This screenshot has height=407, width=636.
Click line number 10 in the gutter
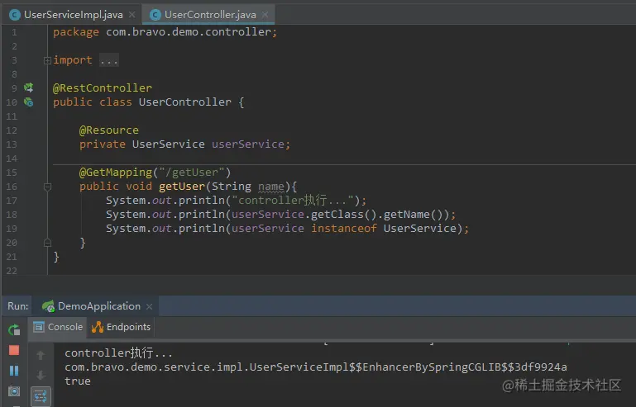(x=12, y=102)
